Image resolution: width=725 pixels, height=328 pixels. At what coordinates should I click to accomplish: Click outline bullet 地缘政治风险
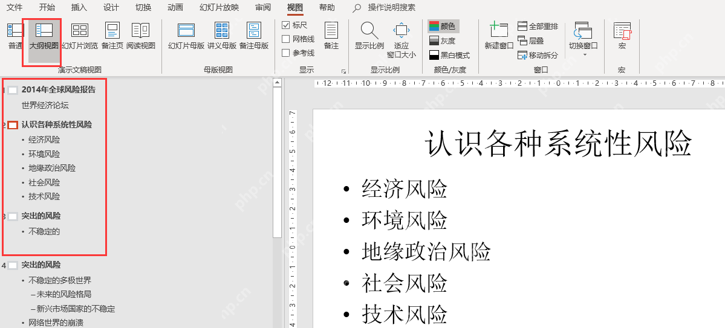tap(52, 168)
